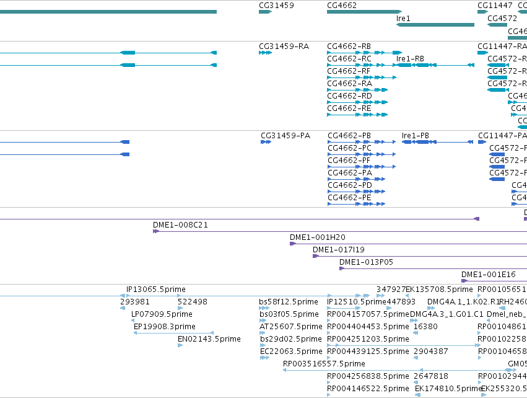Select protein CG4662-PE
Screen dimensions: 527x398
pos(349,198)
